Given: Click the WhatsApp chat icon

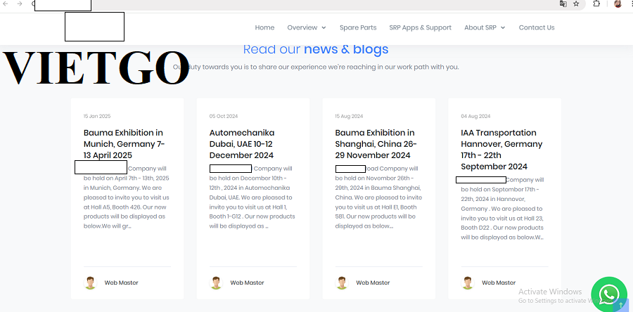Looking at the screenshot, I should (608, 294).
